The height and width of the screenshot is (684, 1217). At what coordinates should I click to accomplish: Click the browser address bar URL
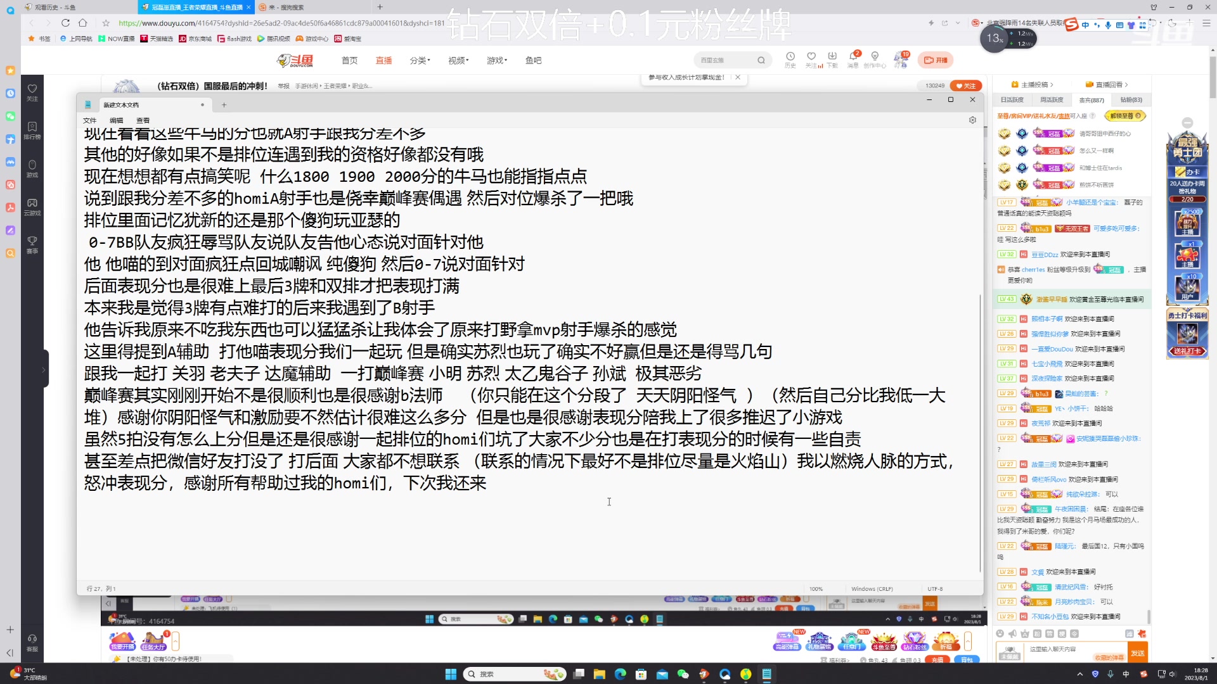click(x=281, y=23)
